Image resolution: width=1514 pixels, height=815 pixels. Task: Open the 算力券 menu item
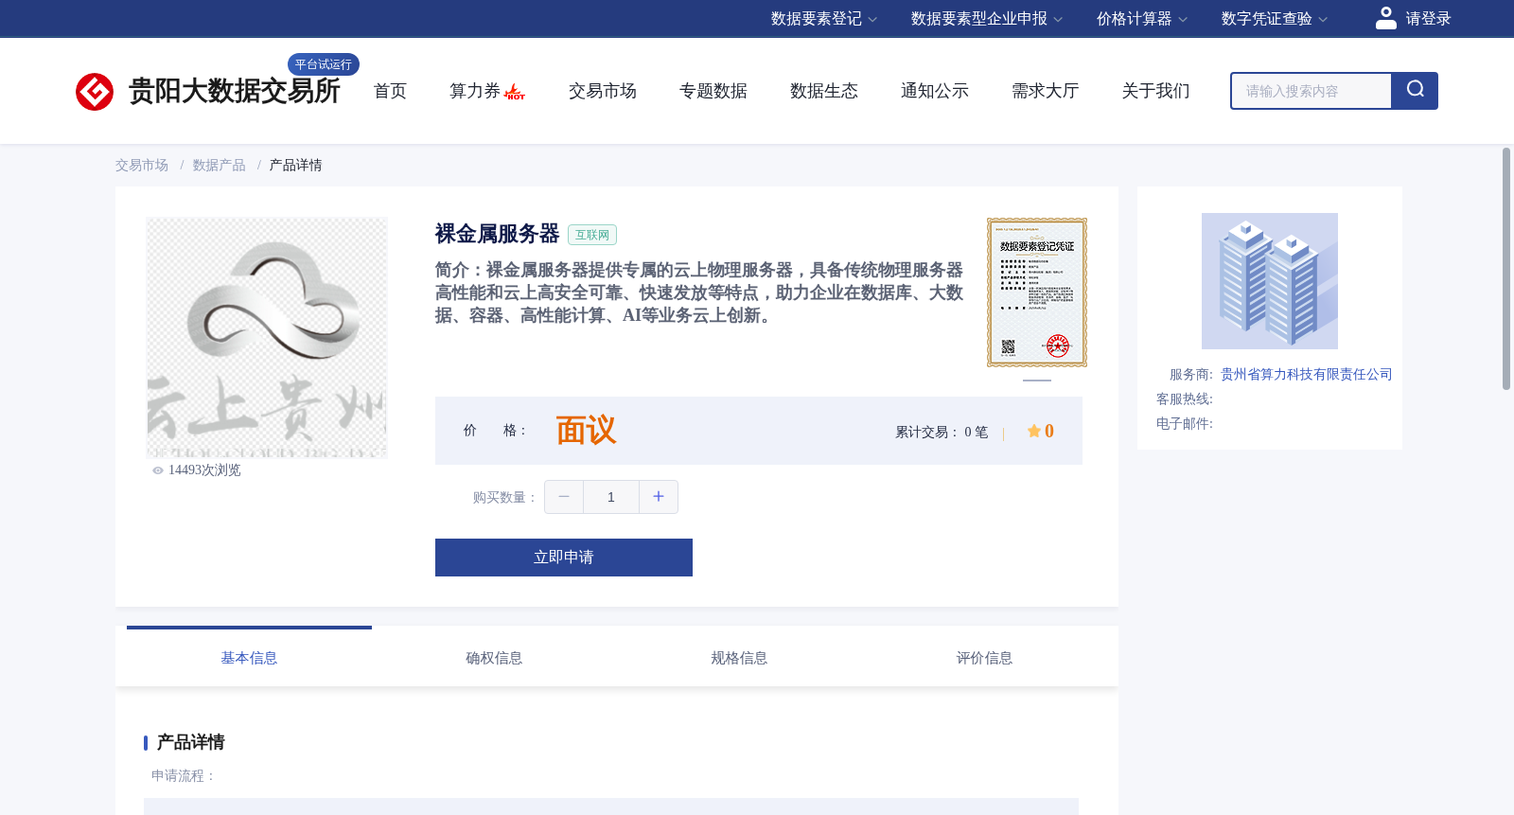tap(475, 91)
